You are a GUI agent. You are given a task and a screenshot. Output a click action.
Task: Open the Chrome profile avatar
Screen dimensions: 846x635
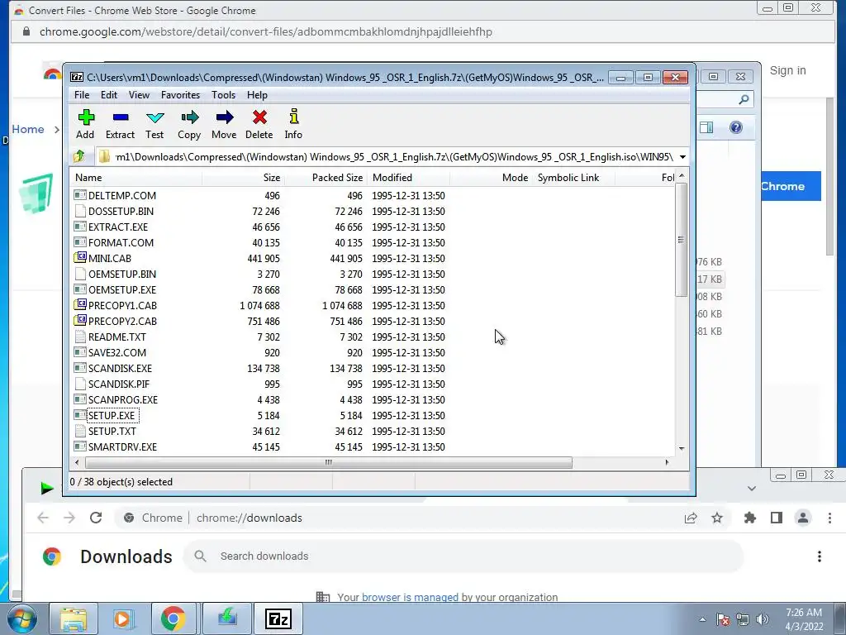coord(803,518)
